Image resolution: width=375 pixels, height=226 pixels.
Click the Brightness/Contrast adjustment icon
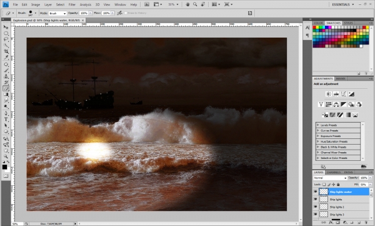coord(329,94)
